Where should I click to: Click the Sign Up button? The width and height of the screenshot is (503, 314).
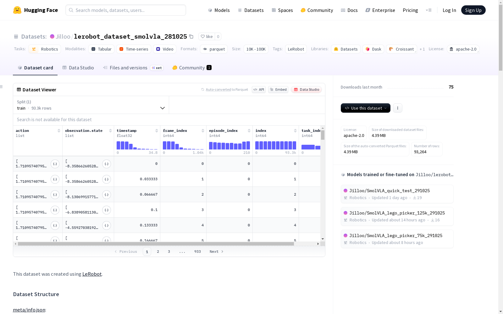point(473,10)
